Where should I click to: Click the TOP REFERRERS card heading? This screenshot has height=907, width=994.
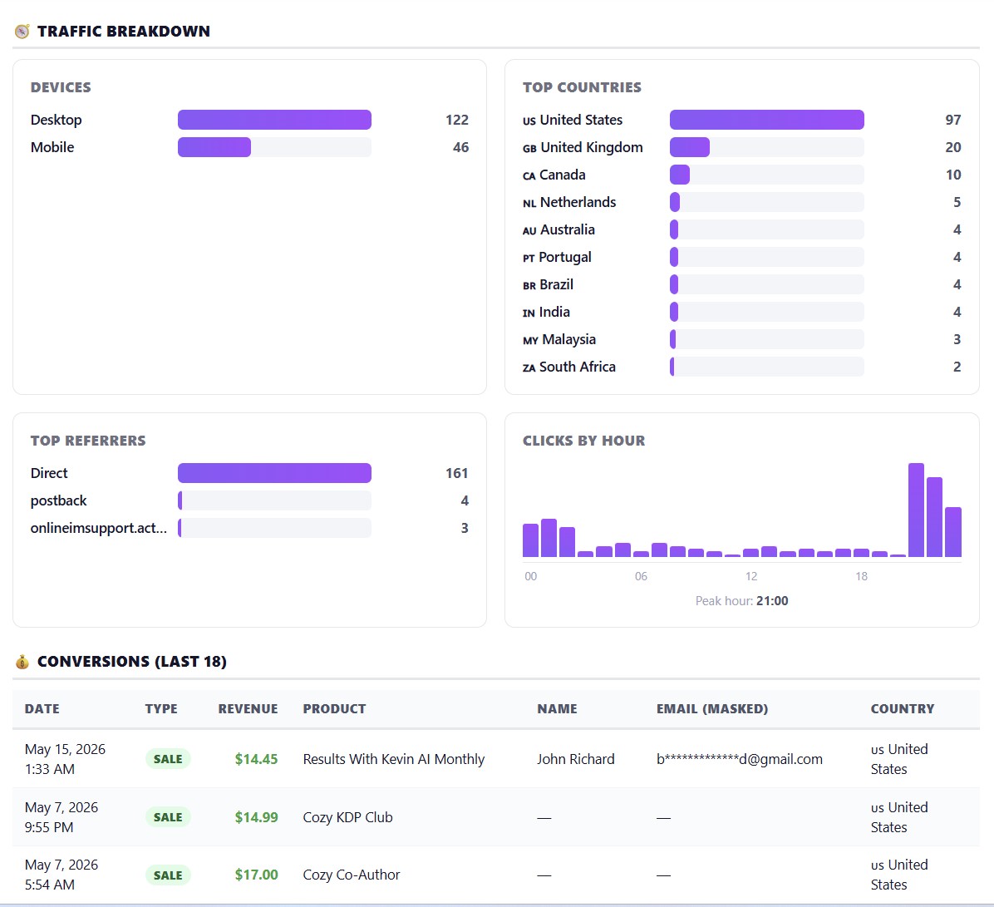[88, 441]
